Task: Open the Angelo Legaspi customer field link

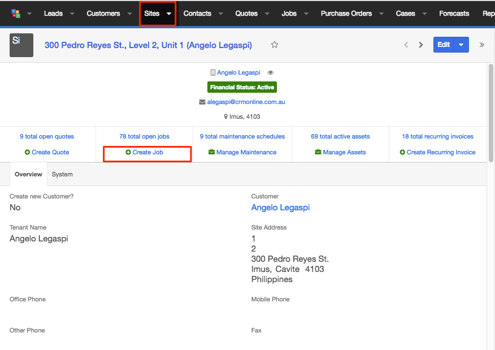Action: pyautogui.click(x=280, y=208)
